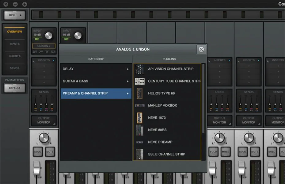Select the SSL E Channel Strip plug-in
Viewport: 285px width, 184px height.
(168, 154)
